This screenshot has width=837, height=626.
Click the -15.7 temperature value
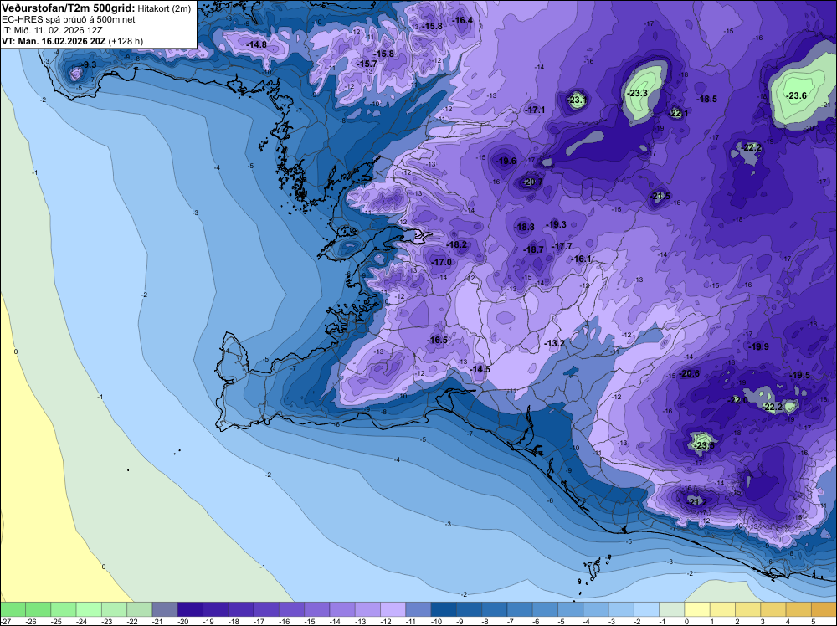(x=367, y=64)
